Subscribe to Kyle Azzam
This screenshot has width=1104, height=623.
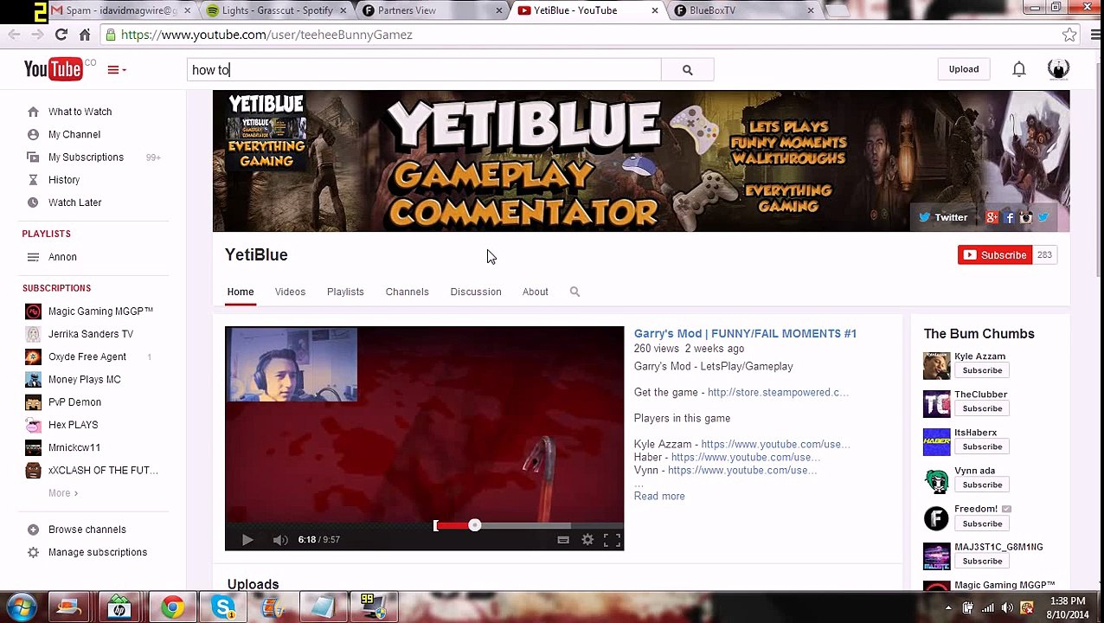pyautogui.click(x=982, y=370)
